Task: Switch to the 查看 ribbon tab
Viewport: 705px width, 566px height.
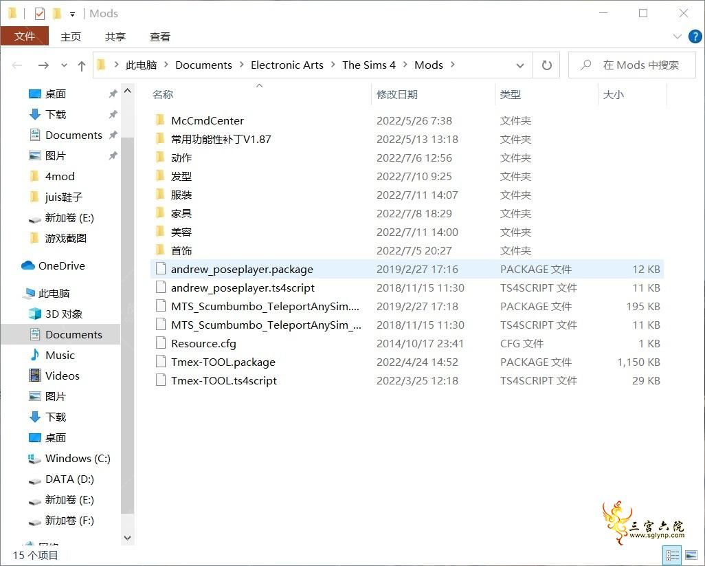Action: pyautogui.click(x=159, y=37)
